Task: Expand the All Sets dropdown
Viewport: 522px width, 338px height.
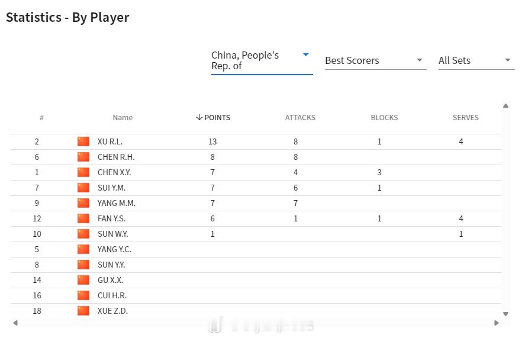Action: pyautogui.click(x=476, y=60)
